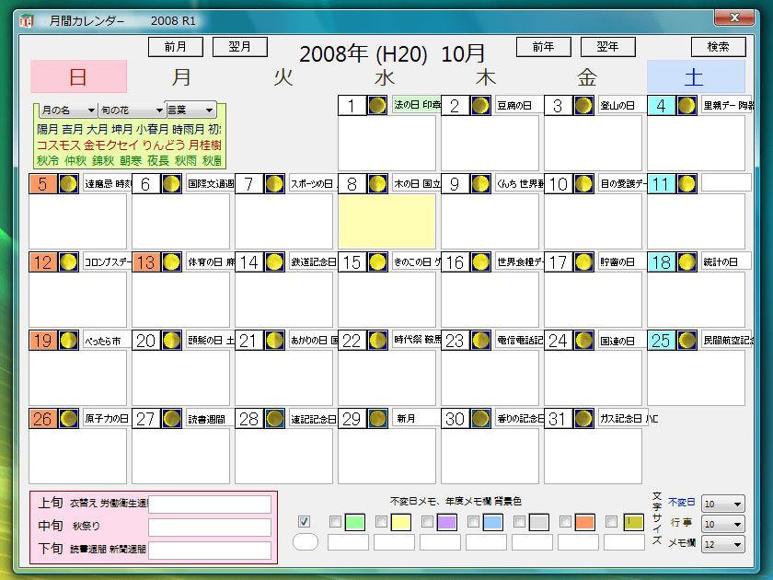Image resolution: width=773 pixels, height=580 pixels.
Task: Click the moon phase icon for day 8
Action: coord(377,184)
